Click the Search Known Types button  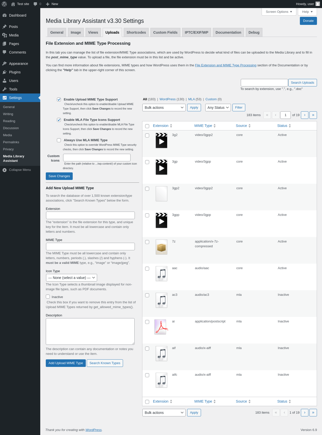point(105,363)
